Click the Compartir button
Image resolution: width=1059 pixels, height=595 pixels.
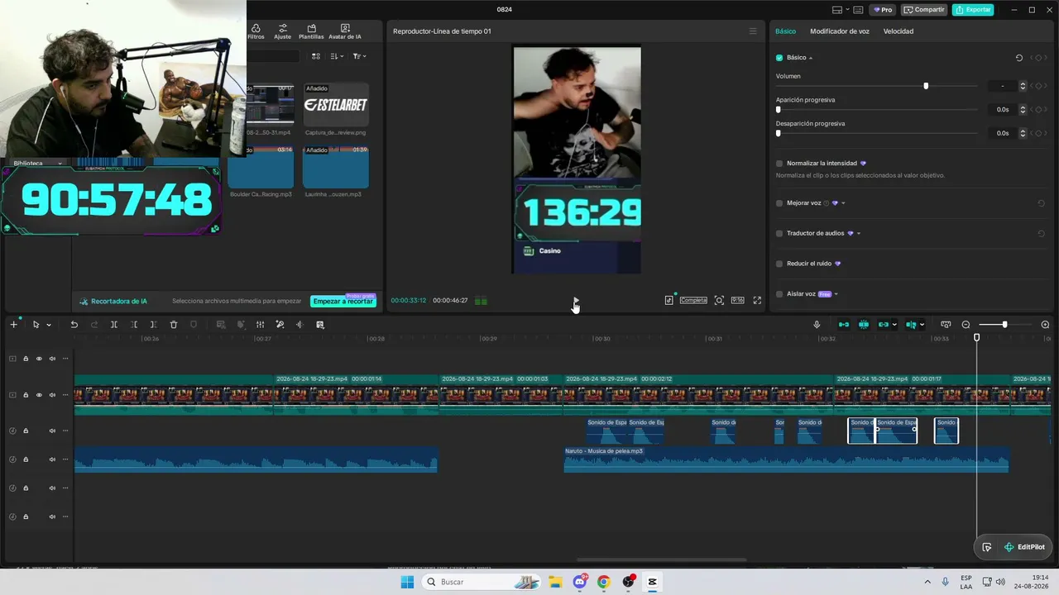pyautogui.click(x=924, y=10)
